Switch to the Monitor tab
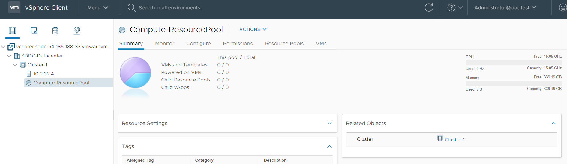This screenshot has height=164, width=567. [x=165, y=43]
